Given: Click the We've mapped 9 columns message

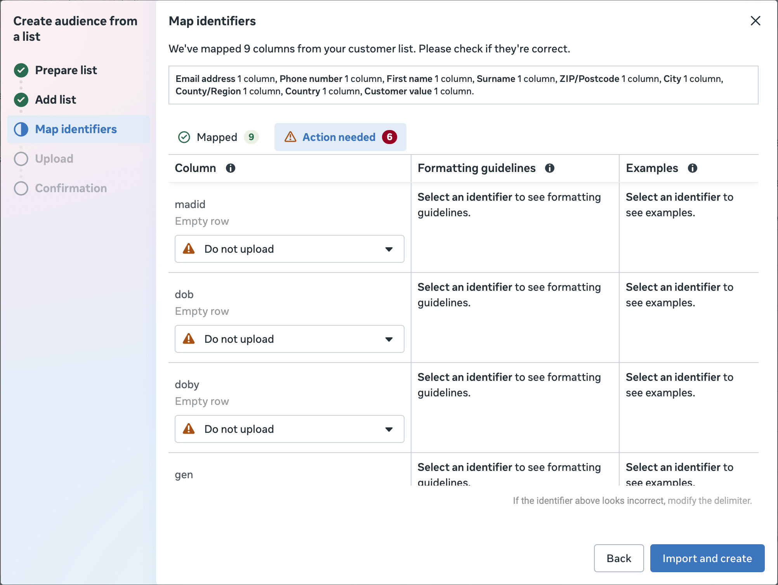Looking at the screenshot, I should 370,49.
